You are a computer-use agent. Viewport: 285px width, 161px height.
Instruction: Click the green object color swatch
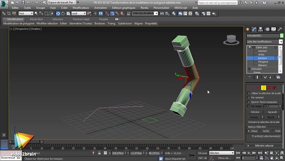(x=281, y=36)
